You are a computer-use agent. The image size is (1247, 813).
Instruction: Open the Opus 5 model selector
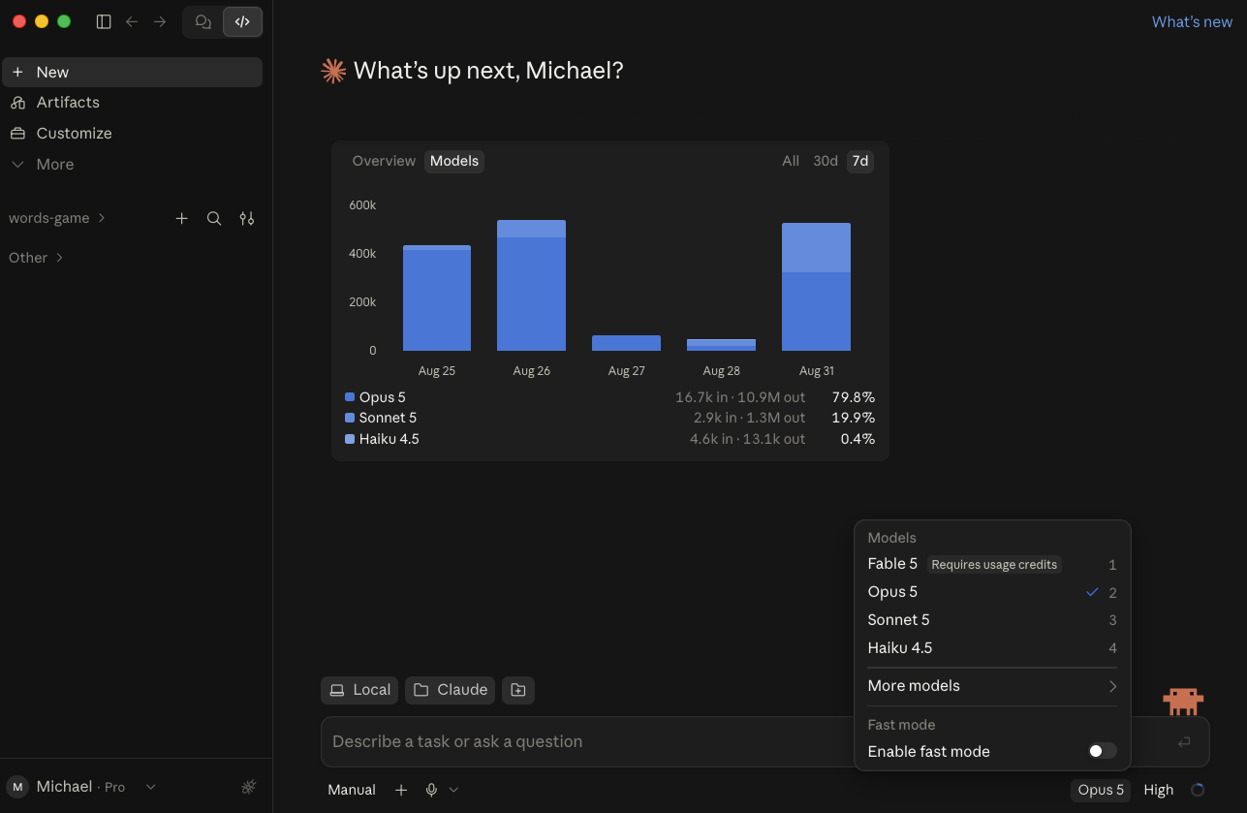[1101, 790]
